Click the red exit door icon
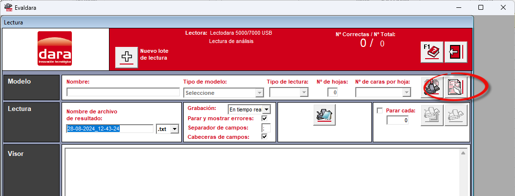 pyautogui.click(x=456, y=52)
